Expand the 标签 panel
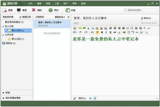160x107 pixels. [3, 93]
